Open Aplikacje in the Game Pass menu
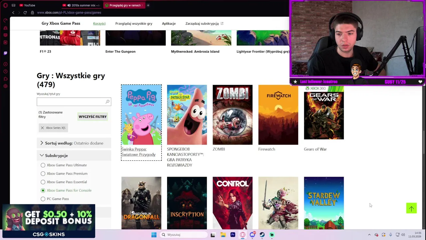The image size is (426, 240). pyautogui.click(x=169, y=24)
